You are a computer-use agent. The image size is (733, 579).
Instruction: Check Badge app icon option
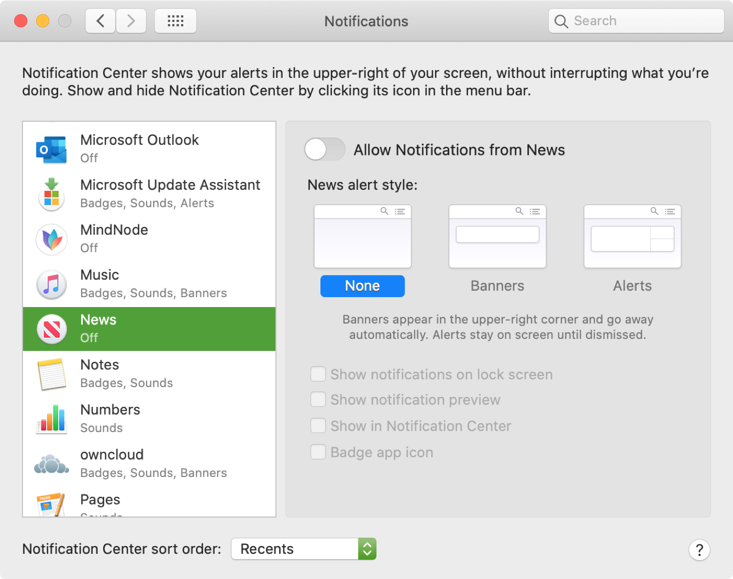(x=318, y=452)
